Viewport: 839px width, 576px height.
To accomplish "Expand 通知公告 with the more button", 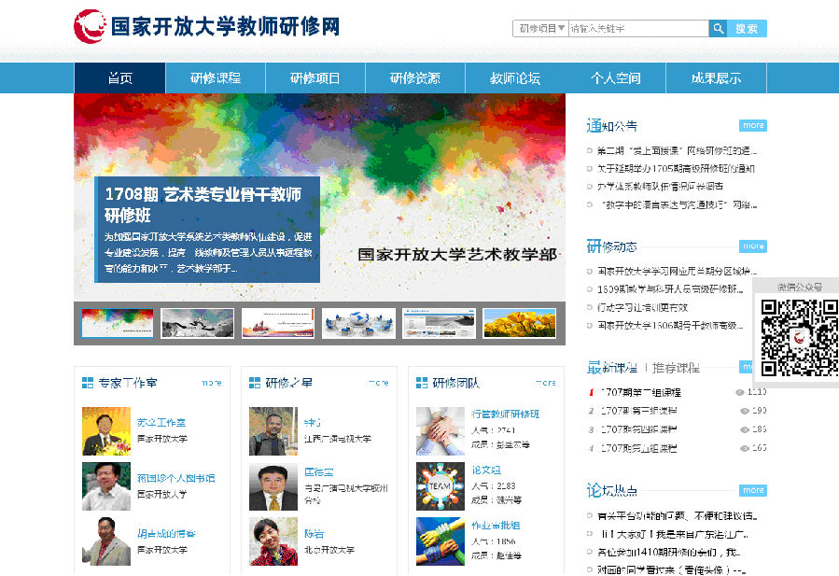I will pos(752,125).
